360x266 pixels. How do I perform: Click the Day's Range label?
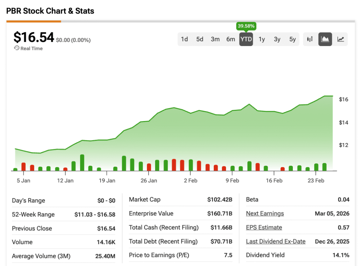coord(28,201)
